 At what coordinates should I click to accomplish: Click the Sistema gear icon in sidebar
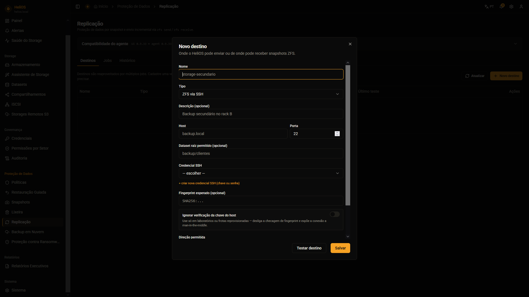coord(7,290)
